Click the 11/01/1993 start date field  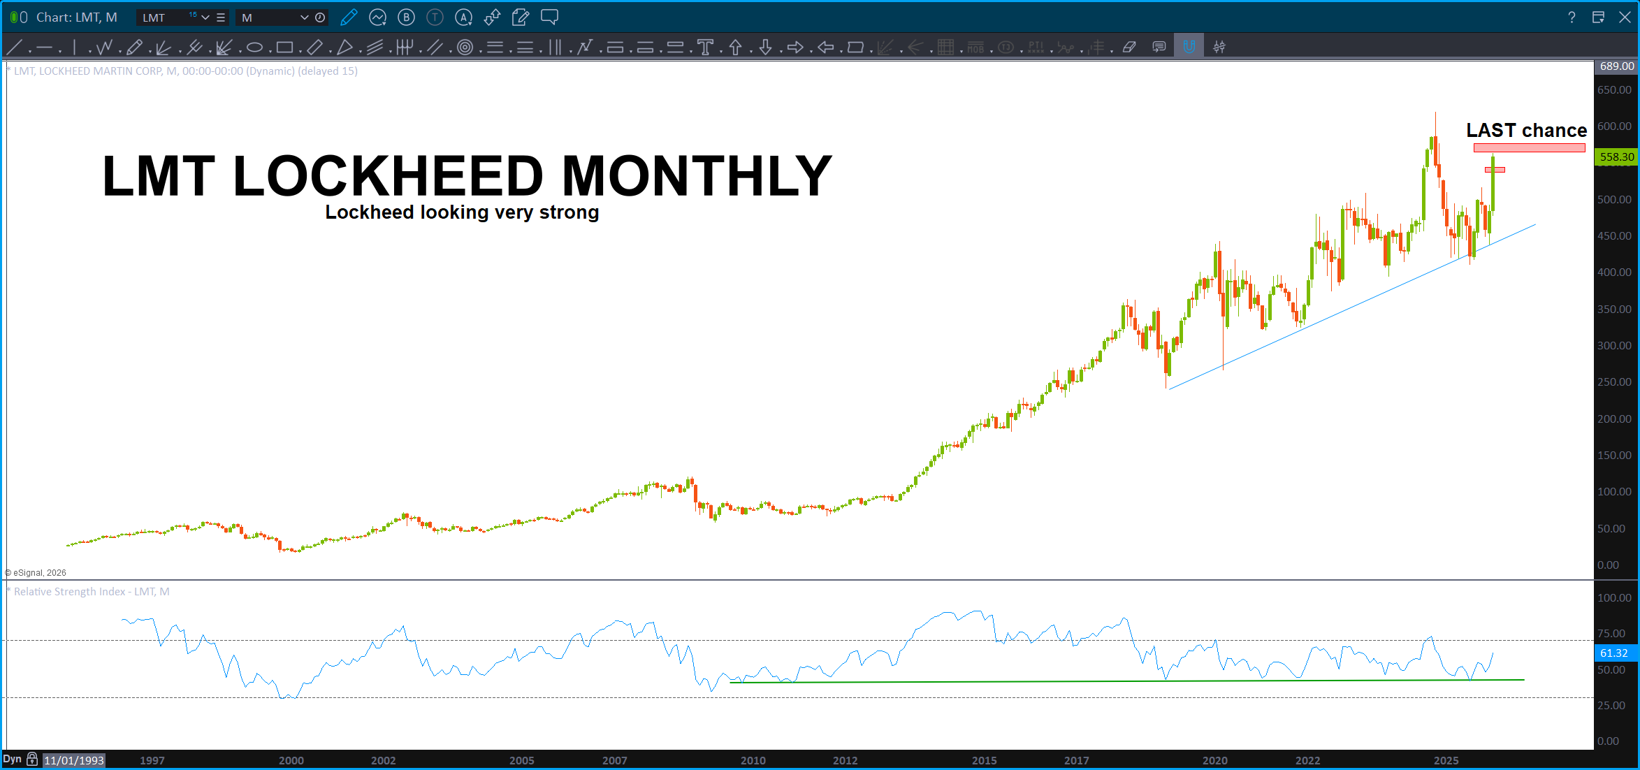pos(74,760)
